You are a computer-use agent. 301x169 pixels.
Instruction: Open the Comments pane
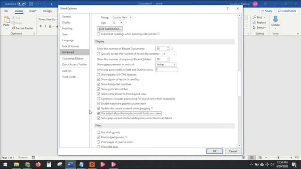(287, 11)
